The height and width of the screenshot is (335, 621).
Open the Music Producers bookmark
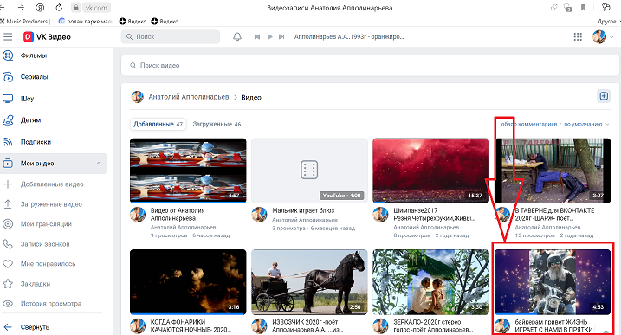(x=25, y=22)
